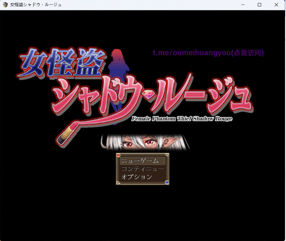Click the game icon in title bar
Viewport: 286px width, 241px height.
(5, 5)
